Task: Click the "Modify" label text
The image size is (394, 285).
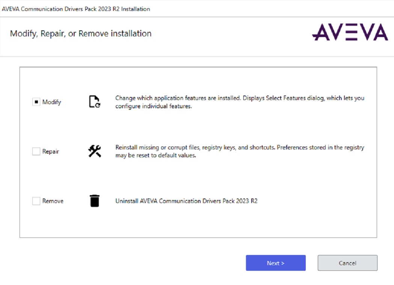Action: click(52, 102)
